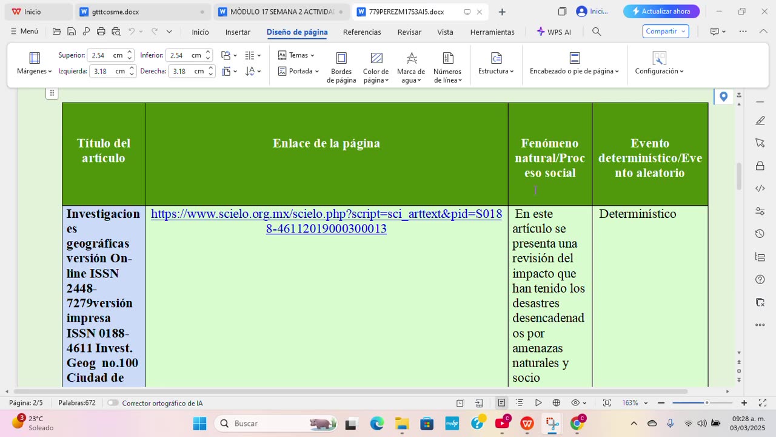Open the Insertar ribbon tab
This screenshot has width=776, height=437.
coord(238,32)
